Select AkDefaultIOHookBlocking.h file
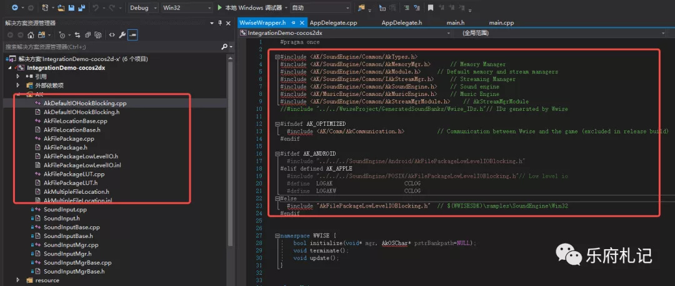 coord(82,112)
